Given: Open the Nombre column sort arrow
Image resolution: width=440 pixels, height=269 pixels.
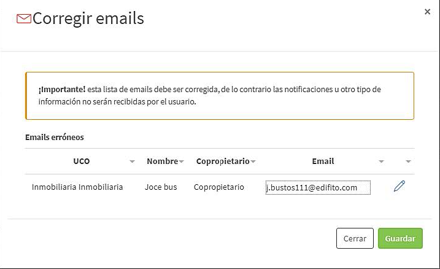Looking at the screenshot, I should [x=181, y=162].
